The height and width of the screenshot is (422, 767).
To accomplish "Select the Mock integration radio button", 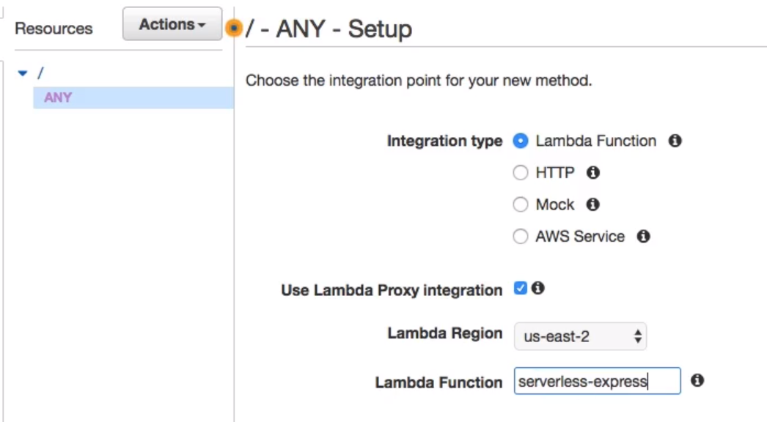I will (521, 204).
